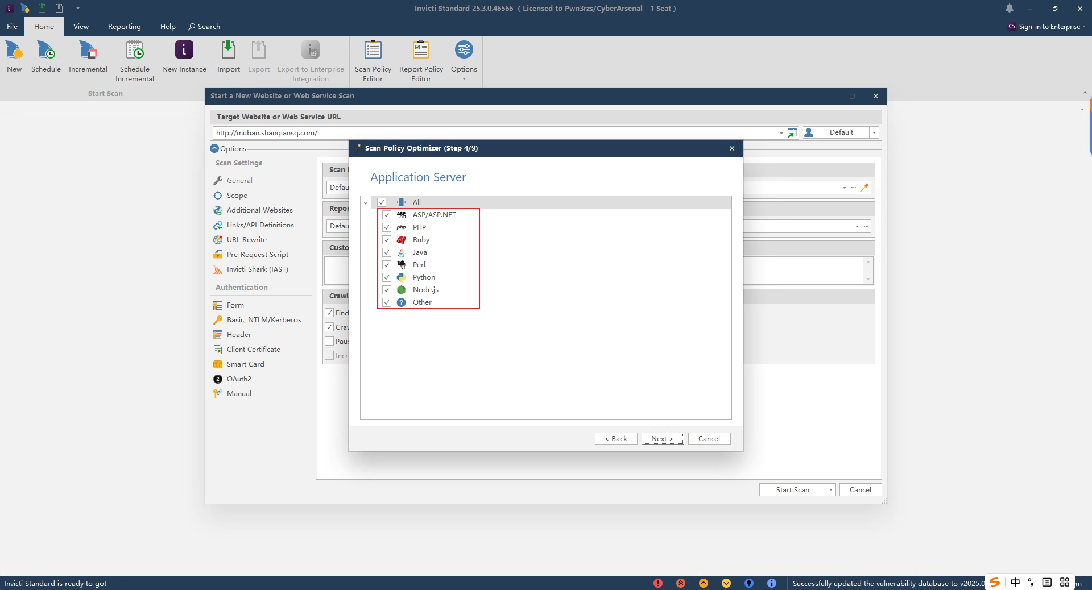Open Smart Card authentication settings

[x=246, y=364]
